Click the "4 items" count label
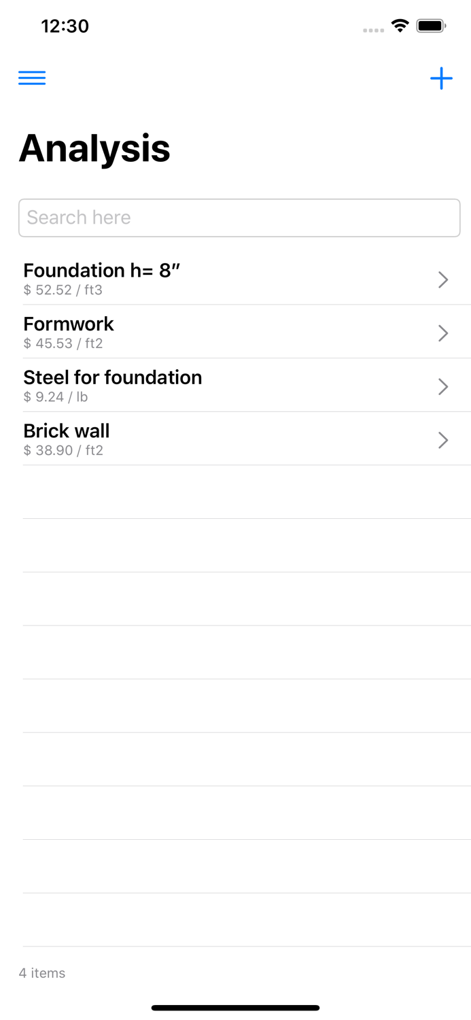471x1020 pixels. pyautogui.click(x=42, y=973)
